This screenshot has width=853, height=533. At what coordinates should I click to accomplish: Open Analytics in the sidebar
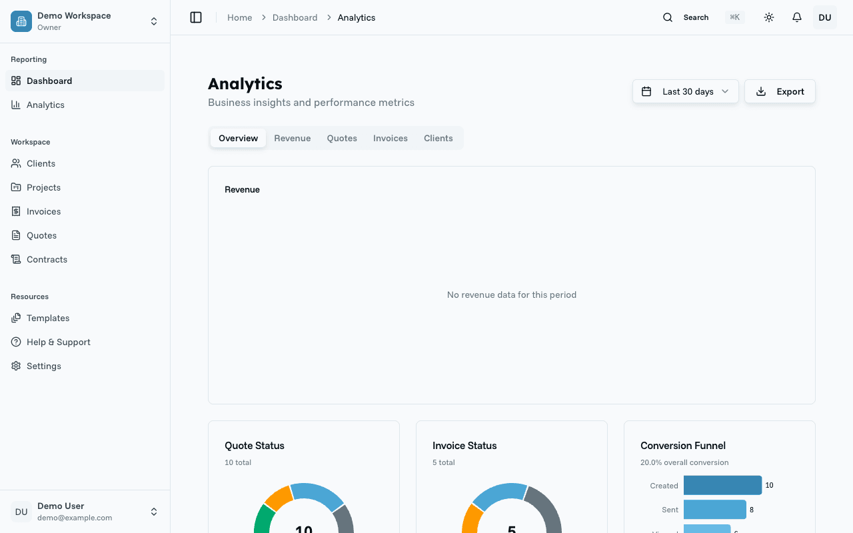pos(85,105)
